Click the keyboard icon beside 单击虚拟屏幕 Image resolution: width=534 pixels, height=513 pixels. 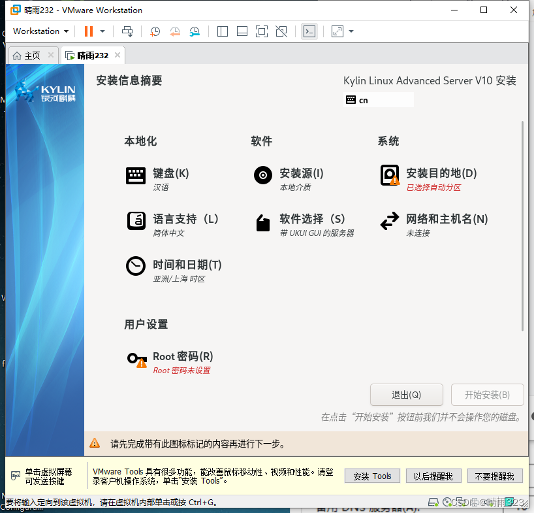15,476
